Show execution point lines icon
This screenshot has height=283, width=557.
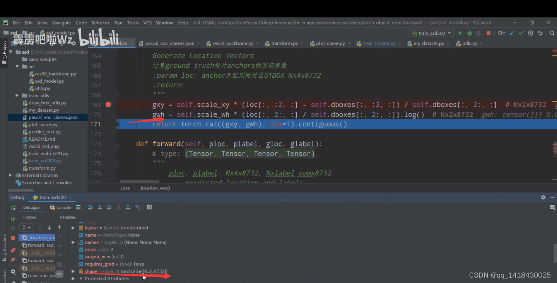79,207
